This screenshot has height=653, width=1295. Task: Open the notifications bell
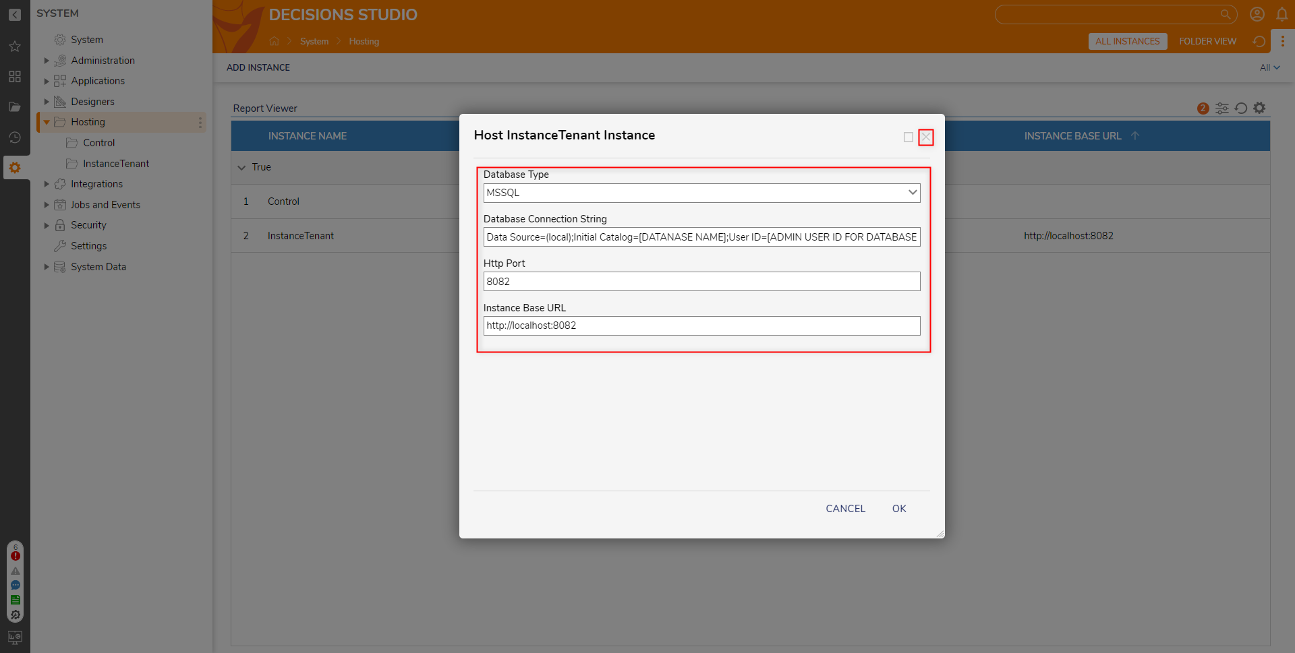pyautogui.click(x=1282, y=14)
